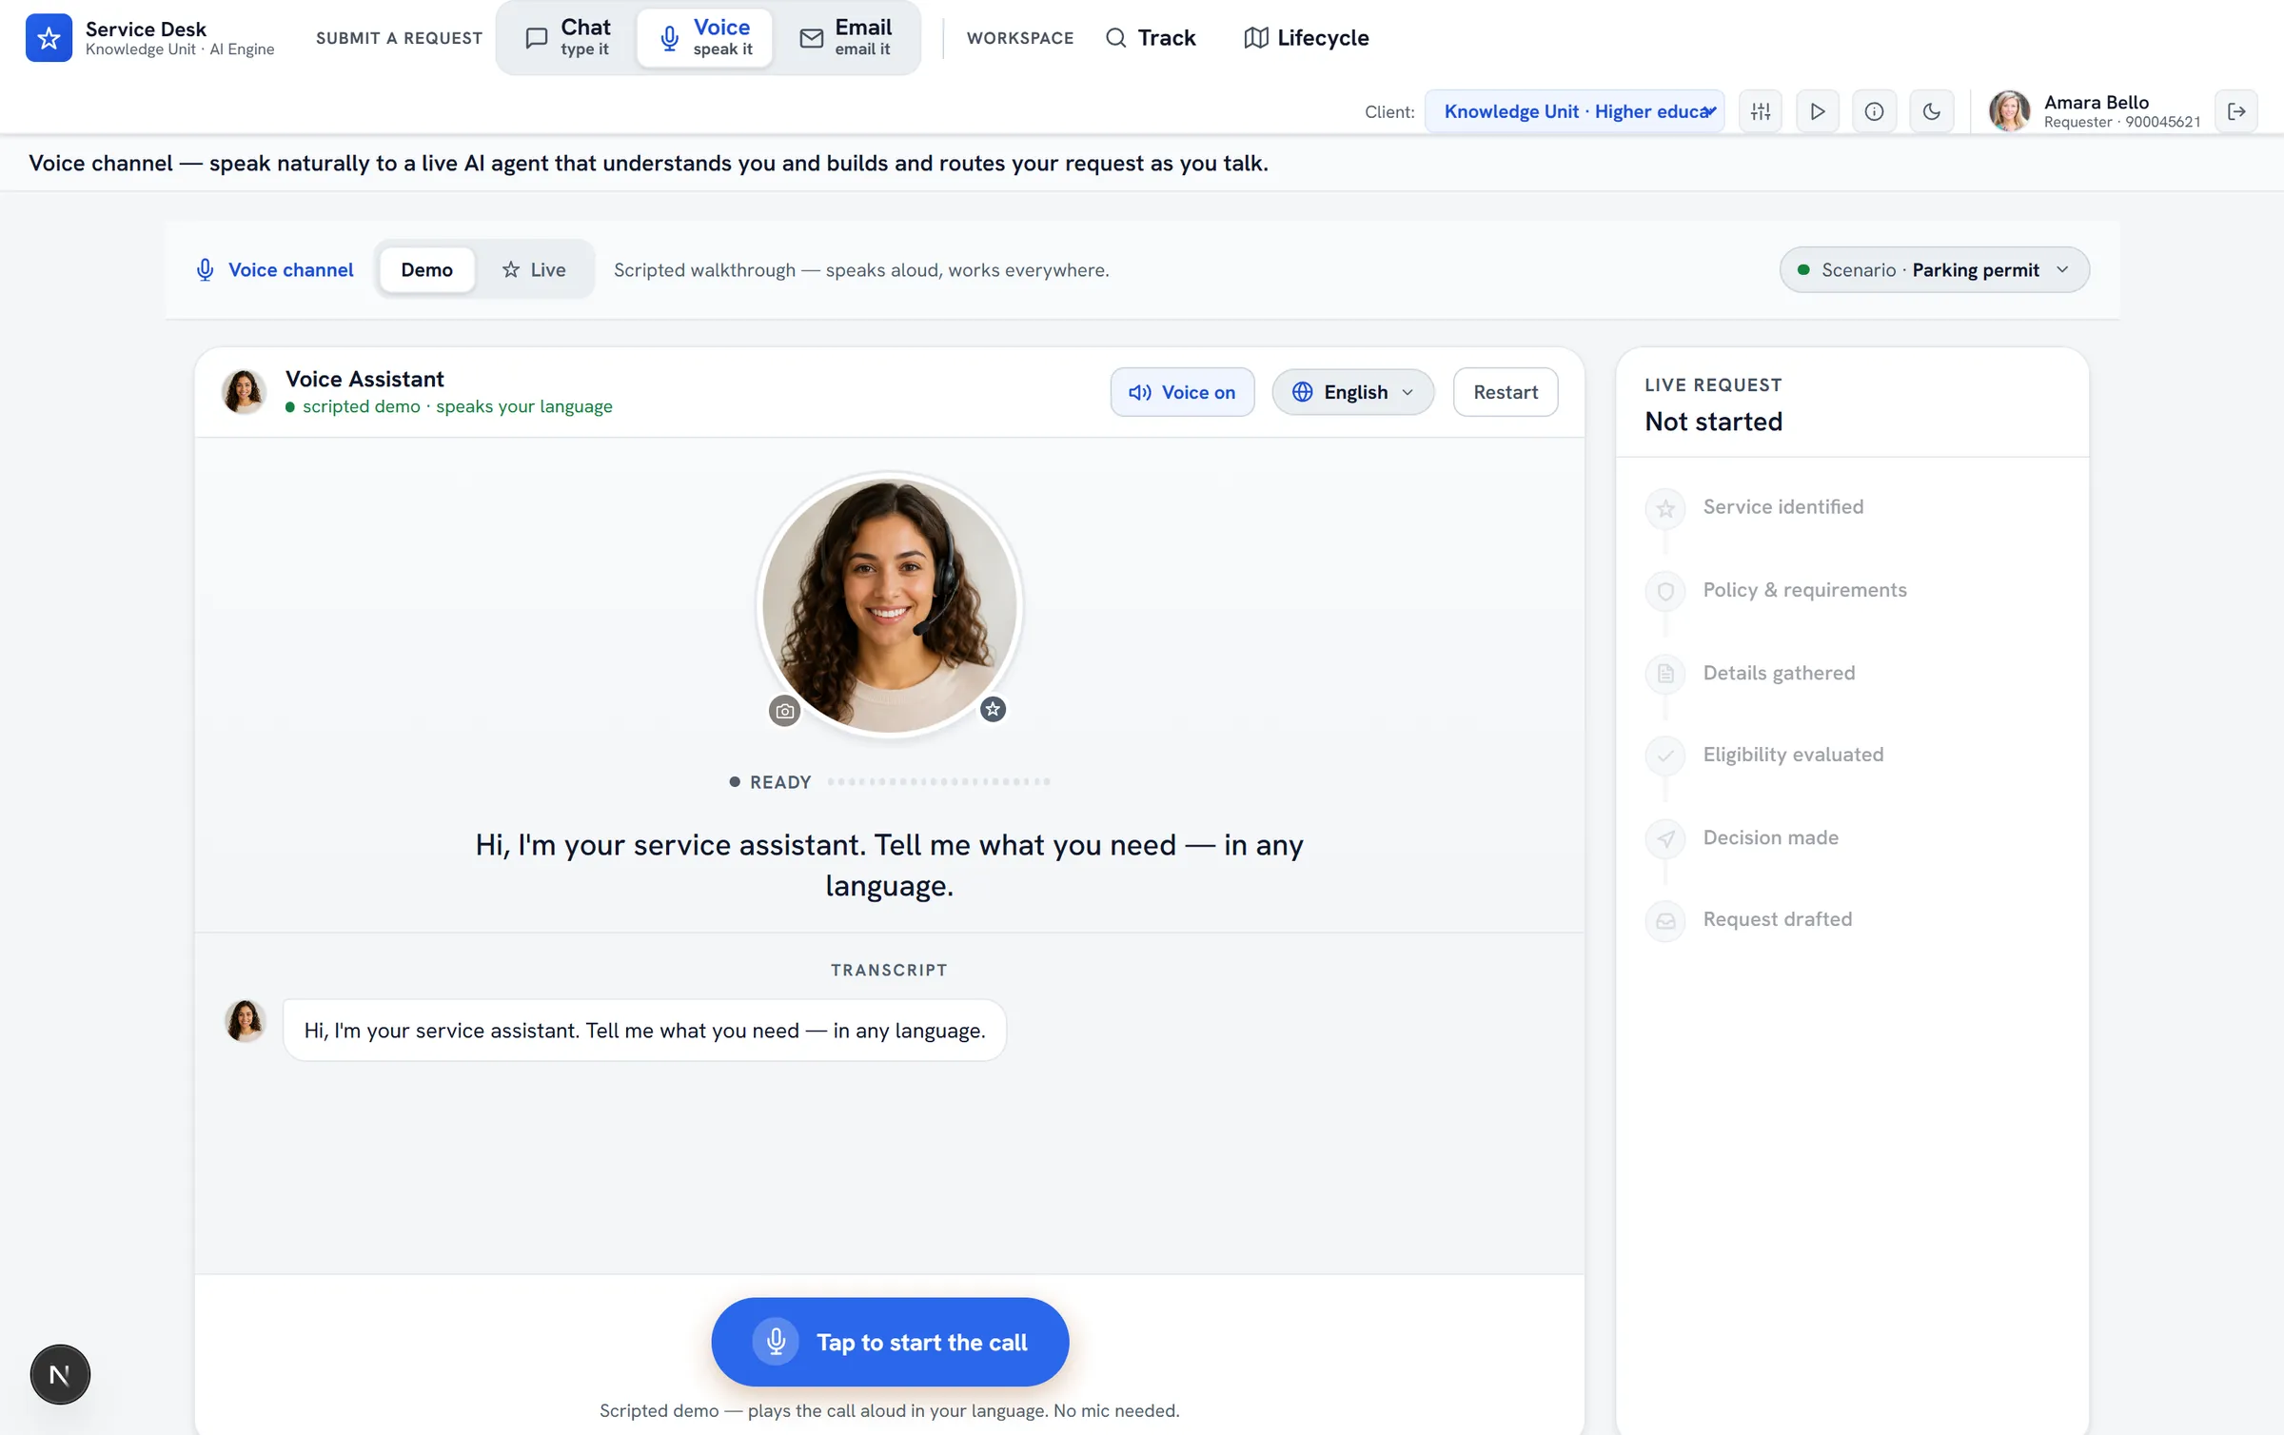Expand the Client Knowledge Unit dropdown

tap(1575, 111)
